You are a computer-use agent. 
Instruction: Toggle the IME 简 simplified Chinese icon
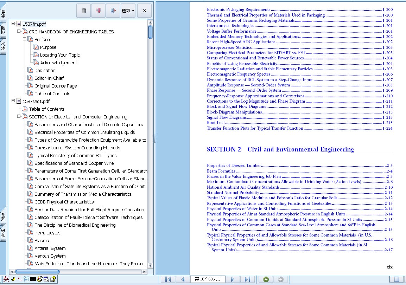26,279
